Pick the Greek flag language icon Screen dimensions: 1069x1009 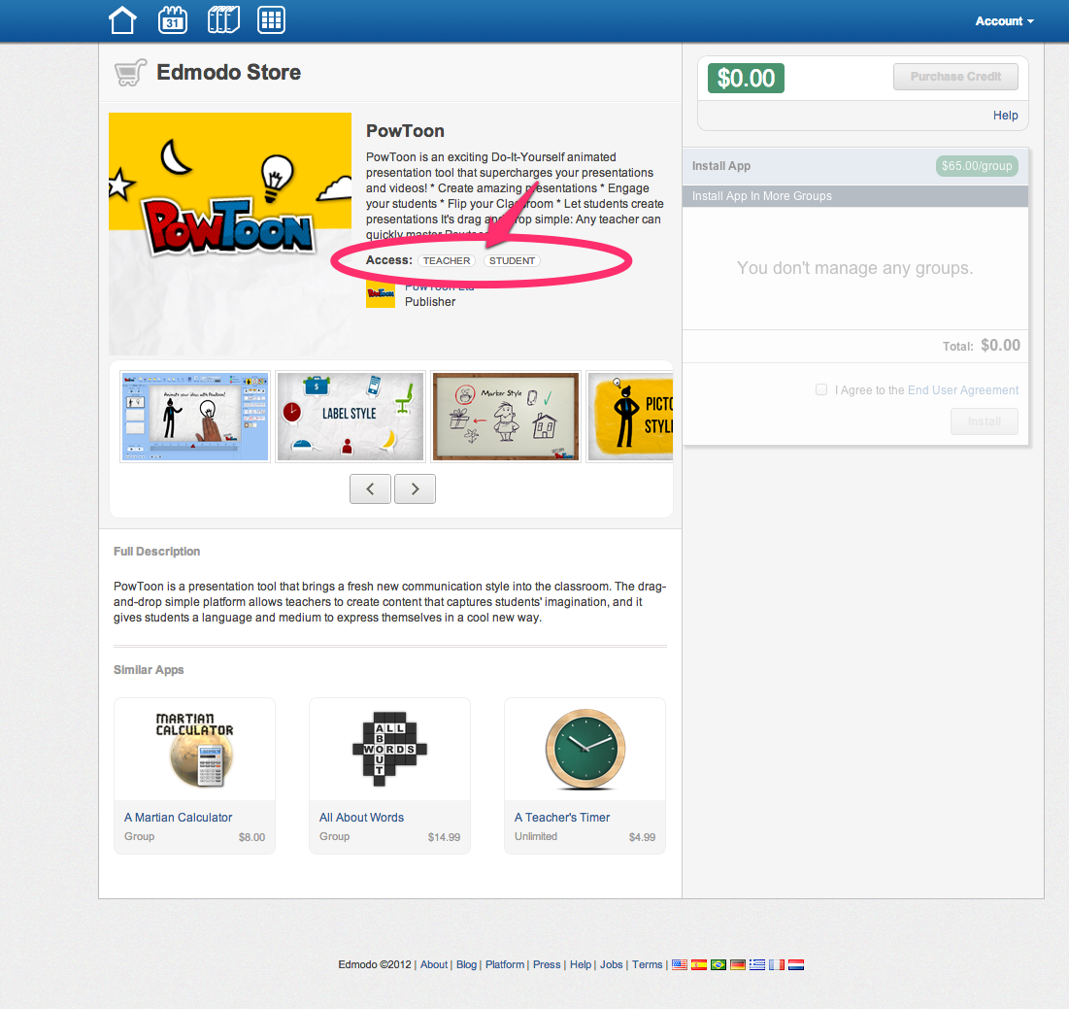[x=757, y=964]
